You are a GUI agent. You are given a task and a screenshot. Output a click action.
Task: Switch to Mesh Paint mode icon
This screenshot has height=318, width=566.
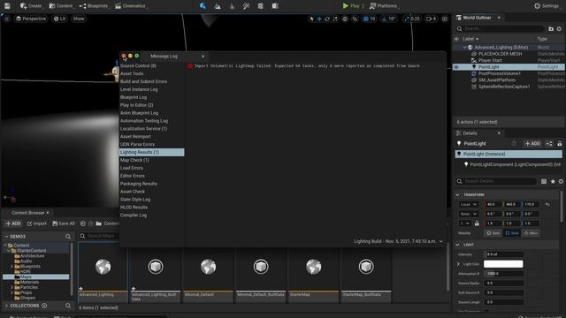click(246, 6)
